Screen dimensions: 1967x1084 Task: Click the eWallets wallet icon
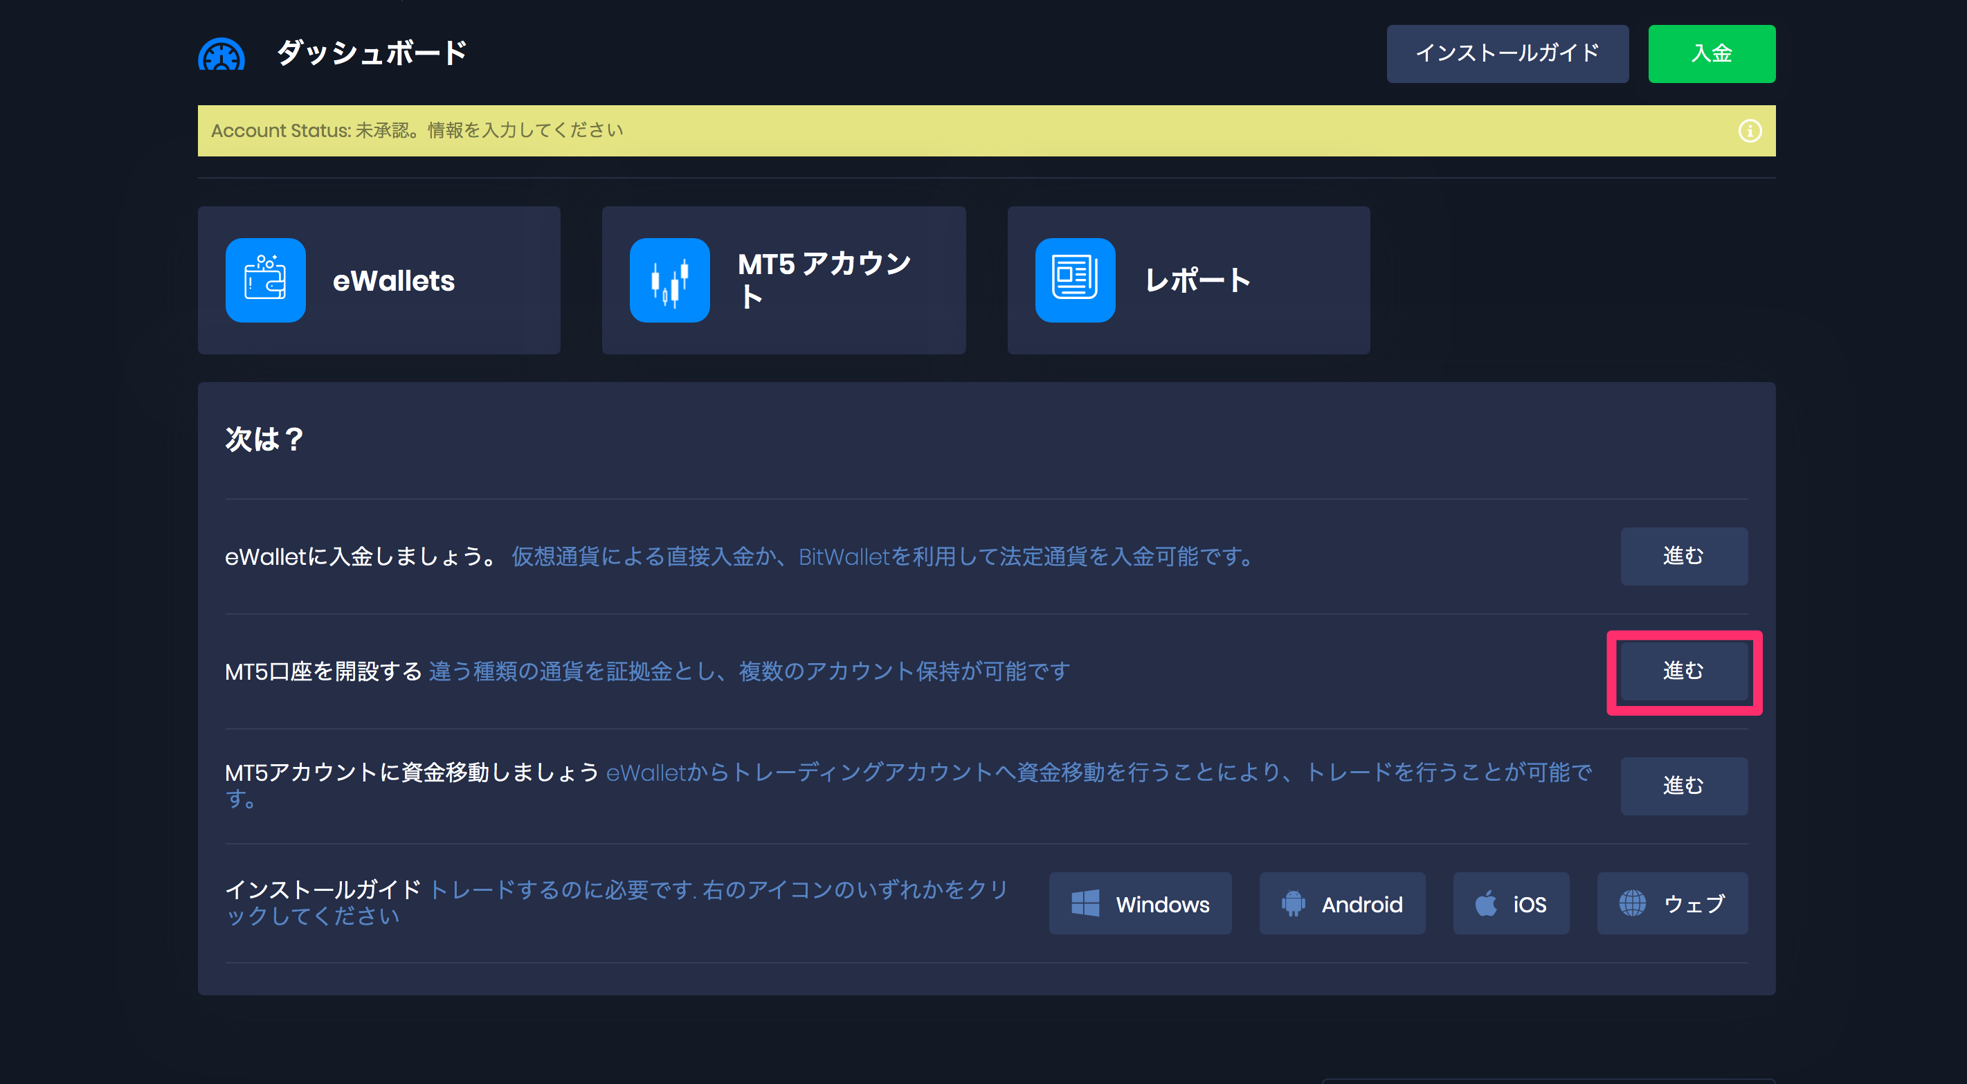(x=266, y=280)
